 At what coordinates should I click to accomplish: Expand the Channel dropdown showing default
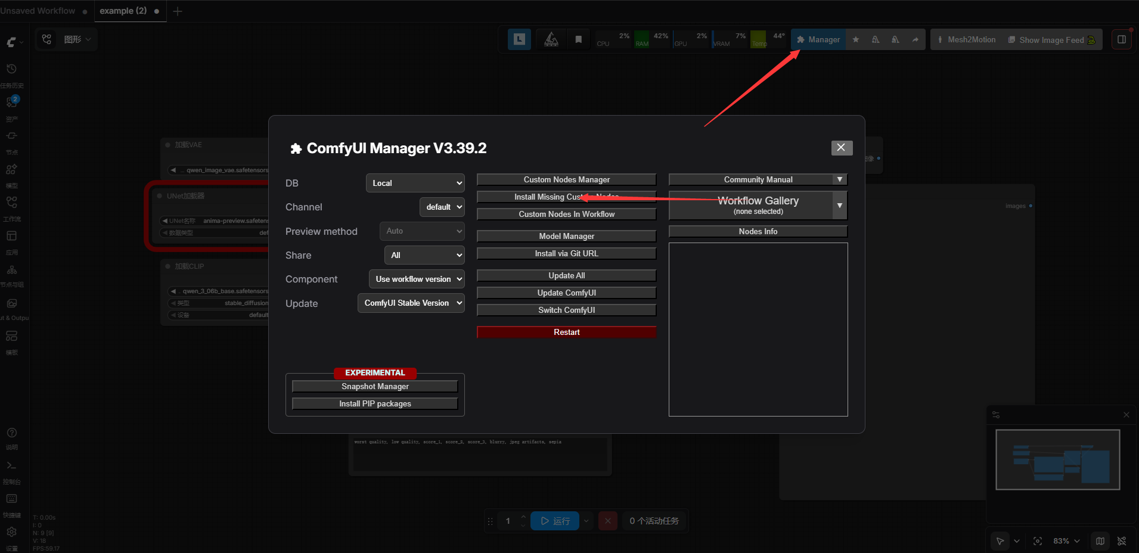[442, 207]
